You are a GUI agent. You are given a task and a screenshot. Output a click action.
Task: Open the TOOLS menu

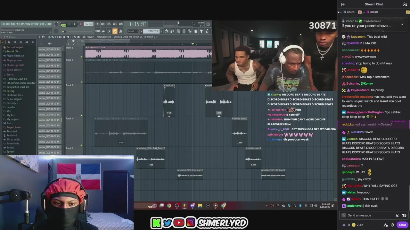(x=43, y=24)
